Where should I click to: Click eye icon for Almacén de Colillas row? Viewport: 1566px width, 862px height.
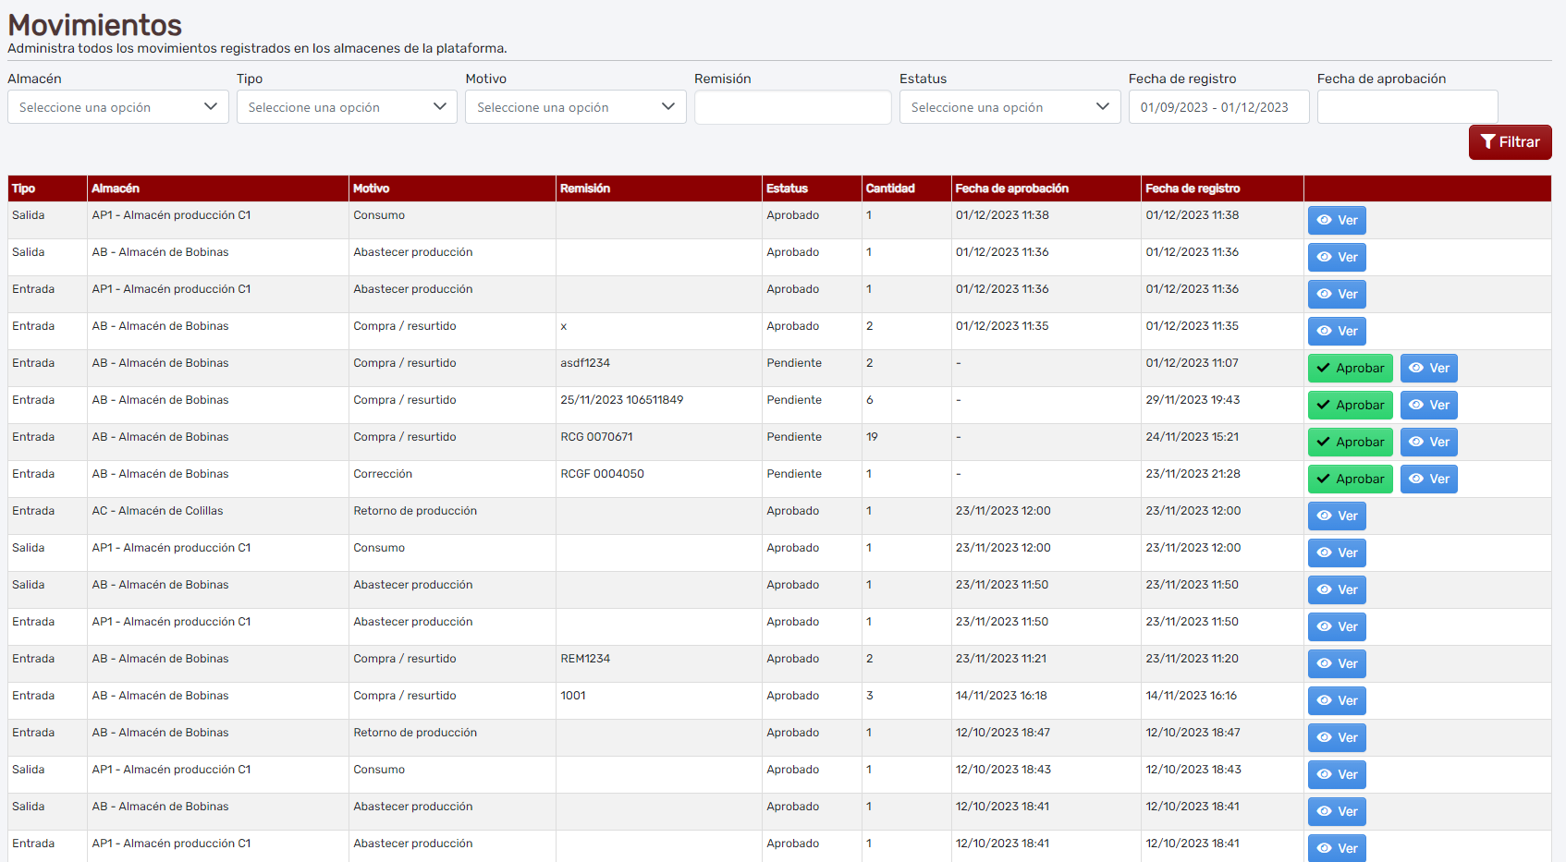point(1324,516)
